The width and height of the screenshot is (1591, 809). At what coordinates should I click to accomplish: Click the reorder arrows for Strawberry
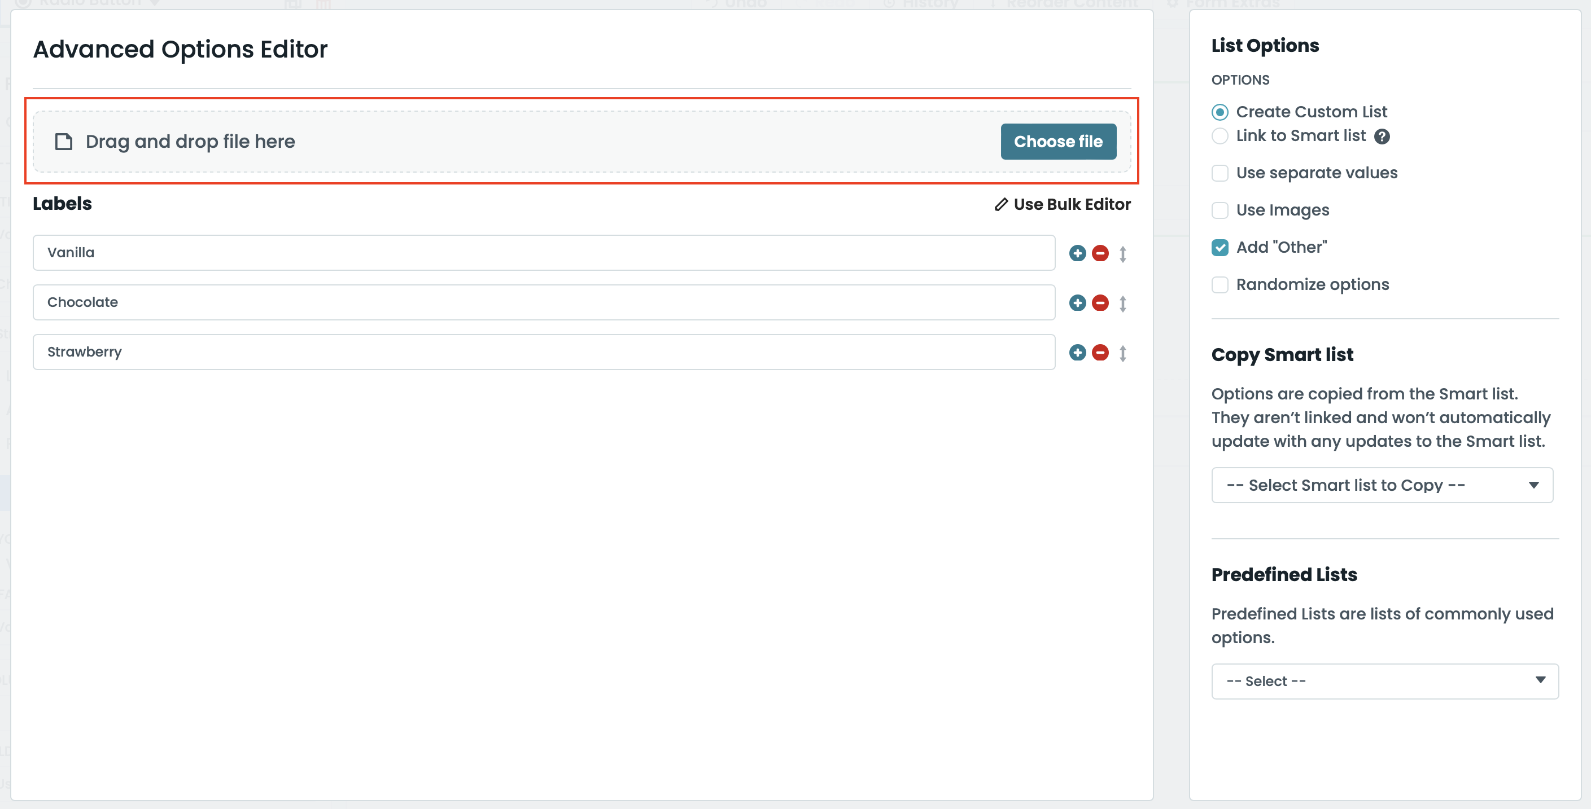pyautogui.click(x=1124, y=353)
